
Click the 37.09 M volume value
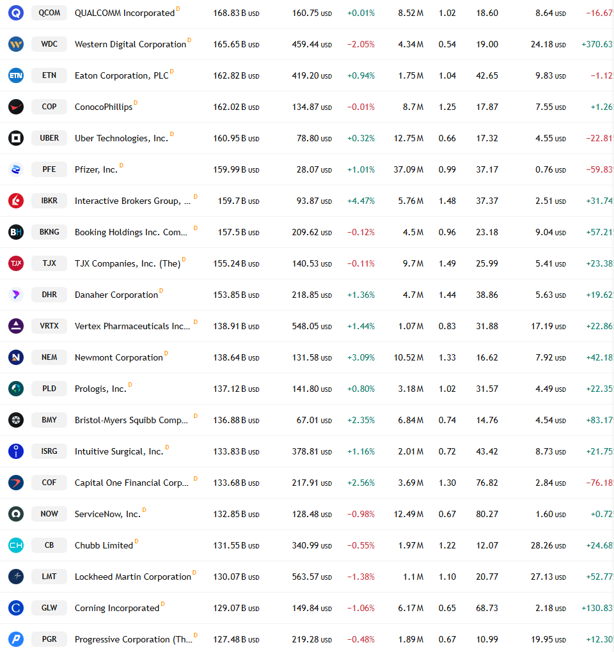tap(408, 169)
